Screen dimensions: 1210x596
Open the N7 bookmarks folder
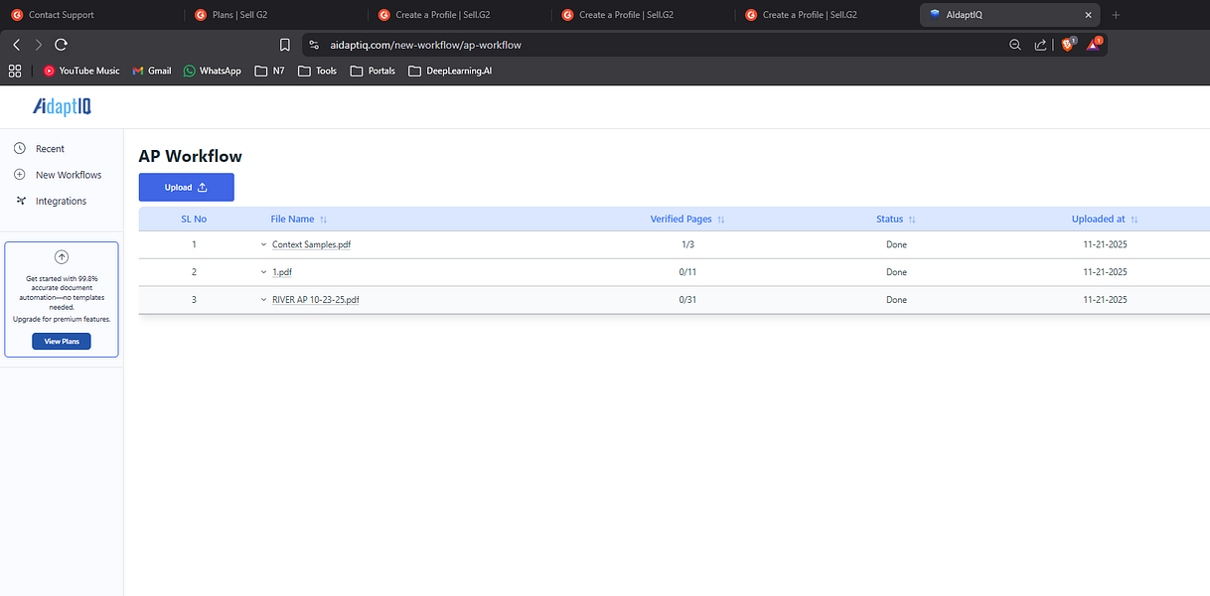pos(270,71)
